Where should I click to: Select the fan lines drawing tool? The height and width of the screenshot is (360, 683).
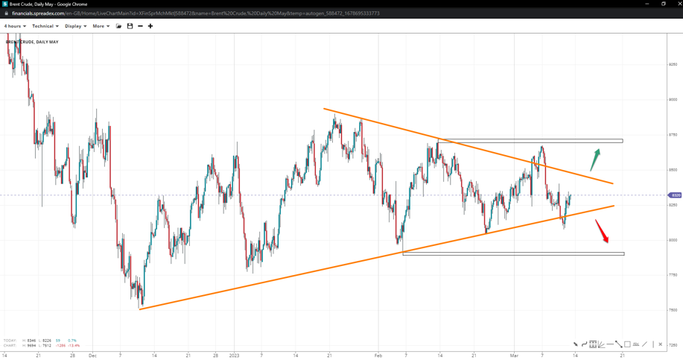[601, 344]
